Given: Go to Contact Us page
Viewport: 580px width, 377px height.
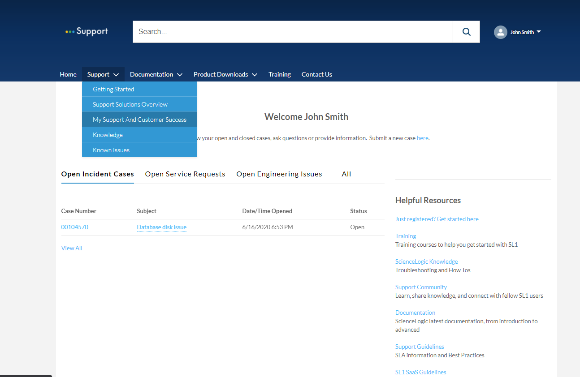Looking at the screenshot, I should click(x=316, y=74).
